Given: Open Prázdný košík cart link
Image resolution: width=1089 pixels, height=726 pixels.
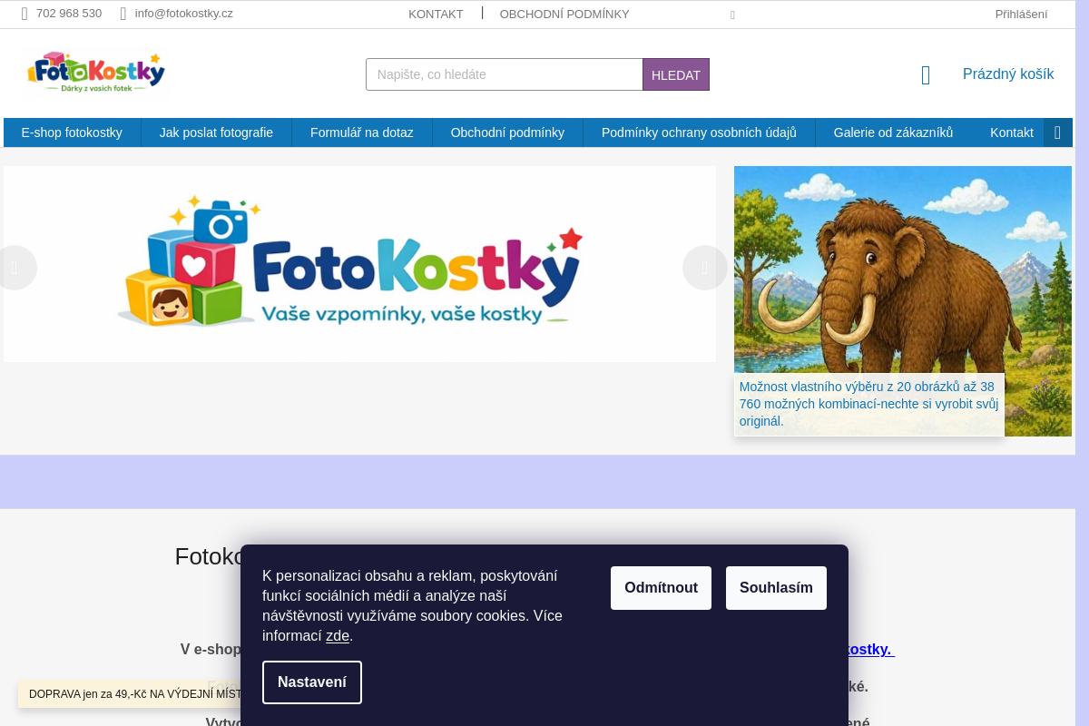Looking at the screenshot, I should (1008, 74).
